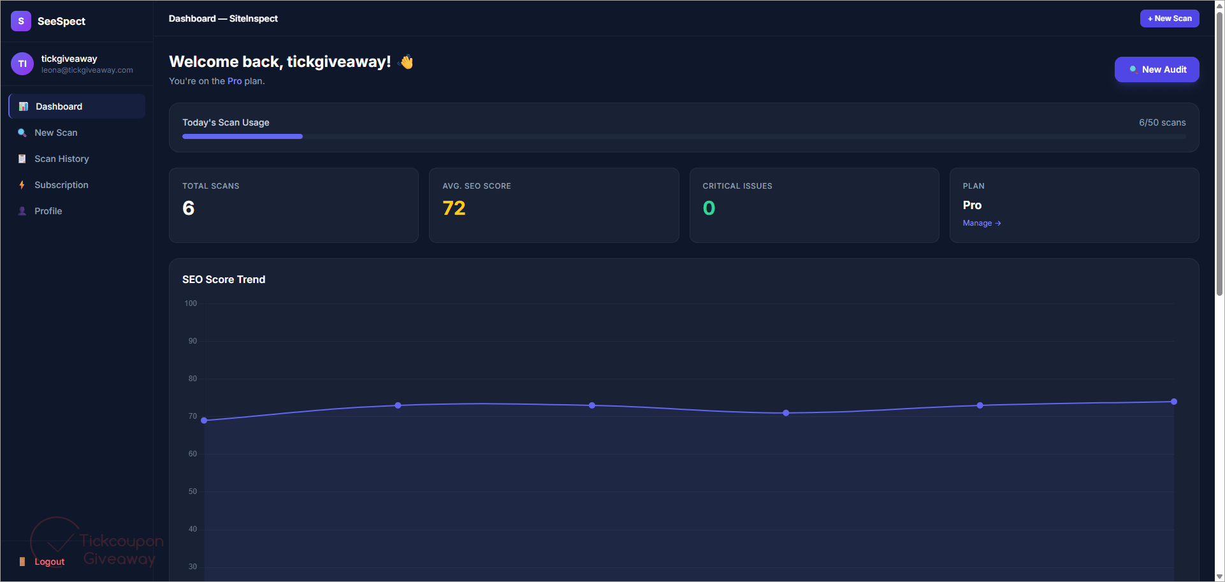Click the SeeSpect logo icon
The width and height of the screenshot is (1225, 582).
click(21, 21)
